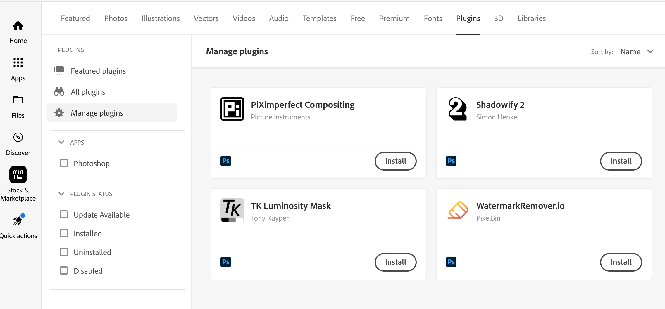Viewport: 665px width, 309px height.
Task: Open the Files folder icon
Action: (x=18, y=100)
